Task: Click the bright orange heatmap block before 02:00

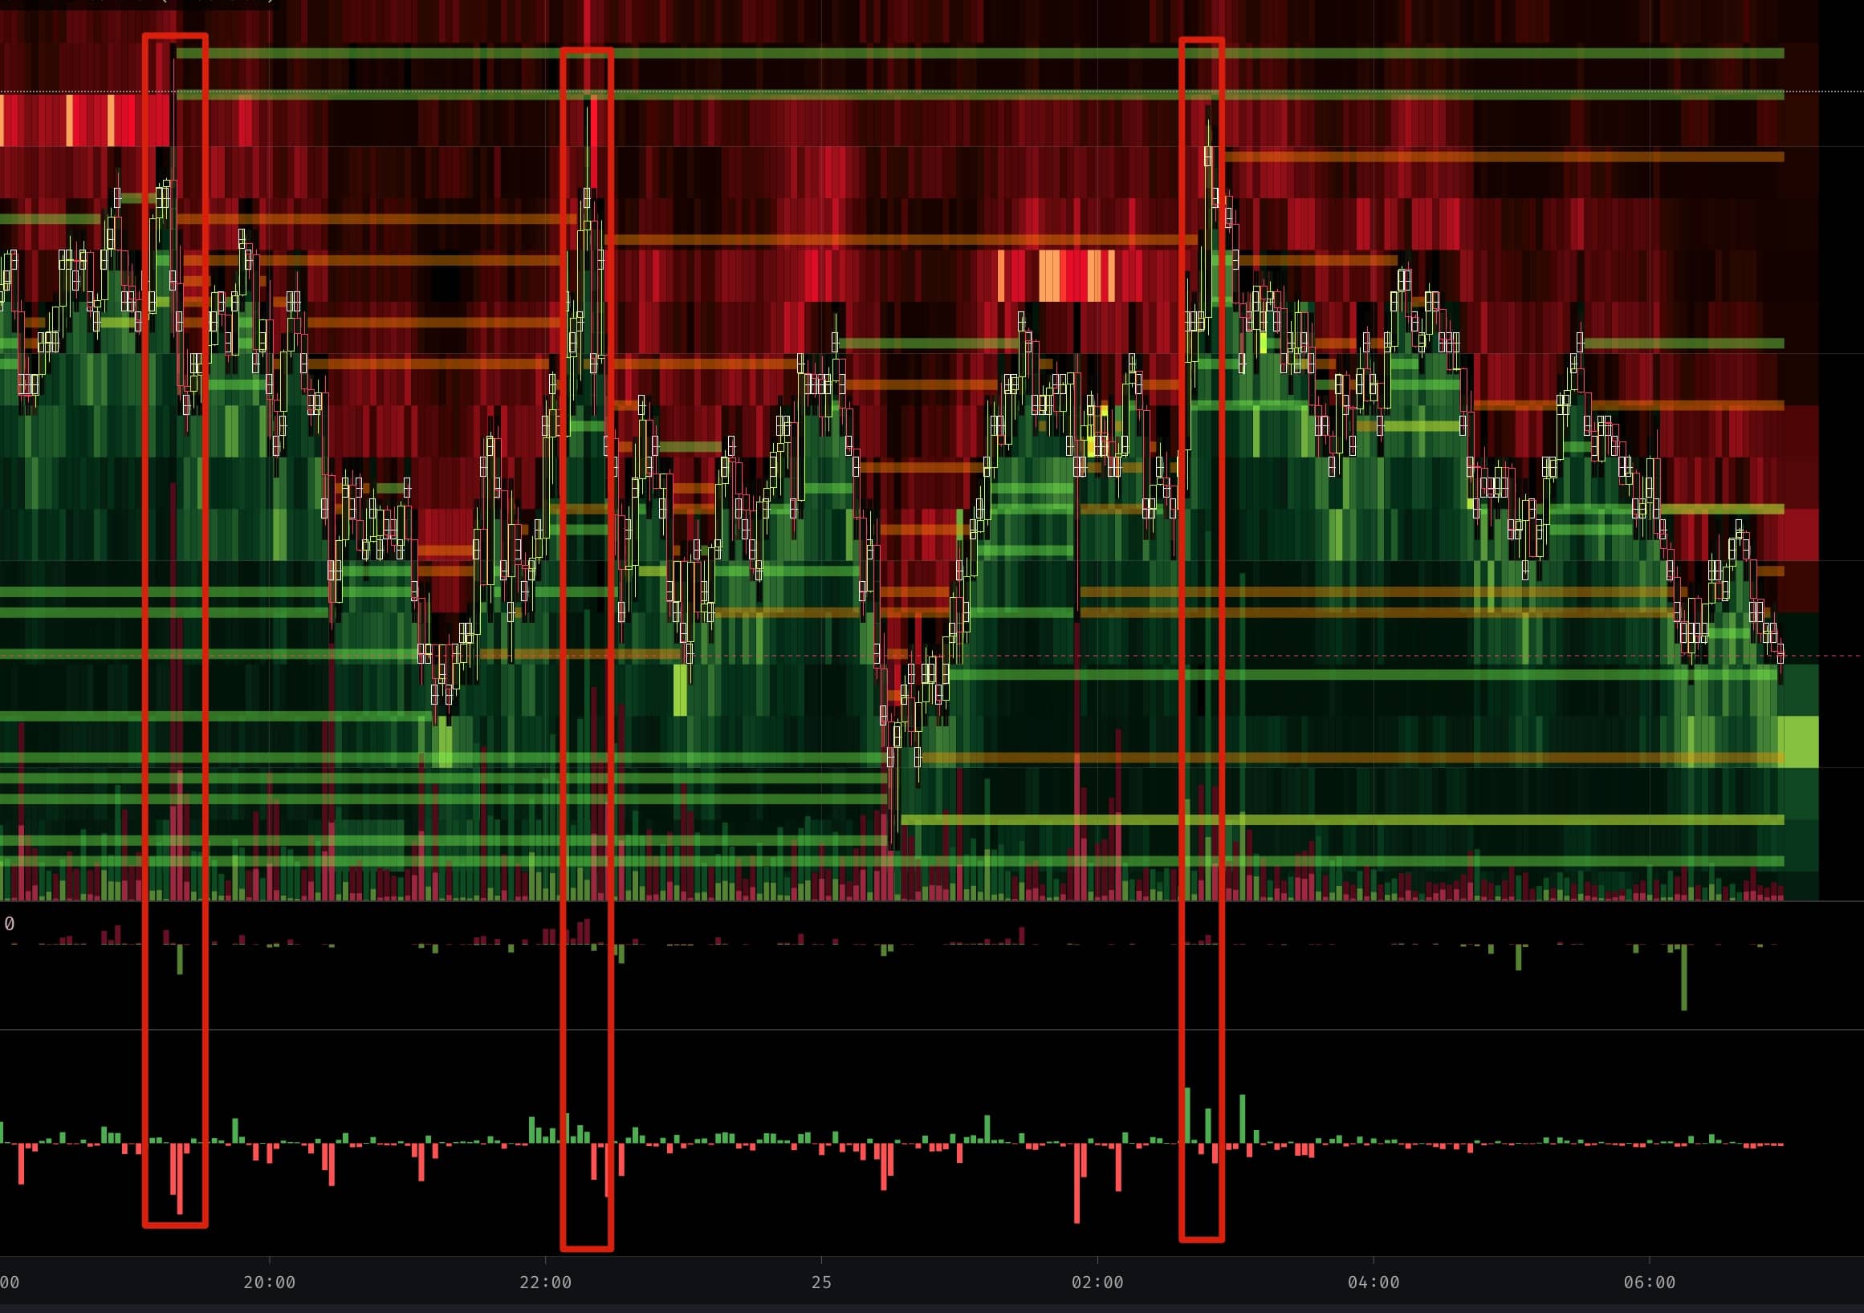Action: coord(1050,276)
